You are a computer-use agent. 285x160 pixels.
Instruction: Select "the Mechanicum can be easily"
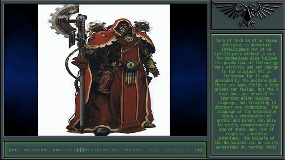[246, 143]
